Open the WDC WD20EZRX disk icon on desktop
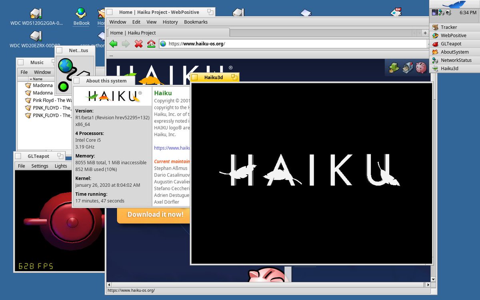The width and height of the screenshot is (480, 300). [x=36, y=36]
